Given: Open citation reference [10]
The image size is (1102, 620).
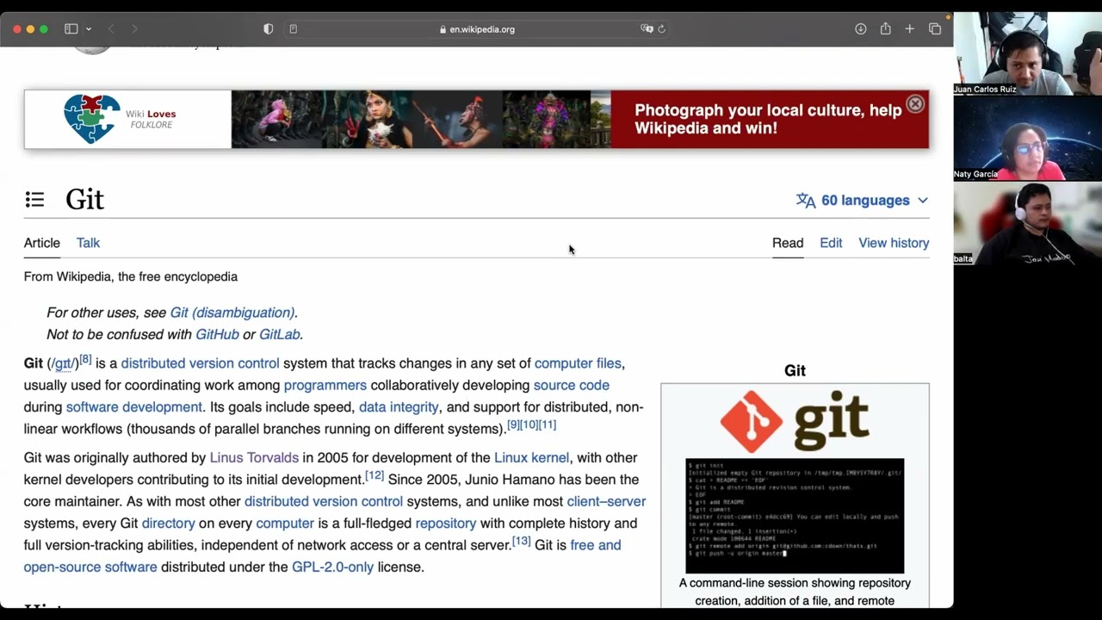Looking at the screenshot, I should tap(529, 425).
